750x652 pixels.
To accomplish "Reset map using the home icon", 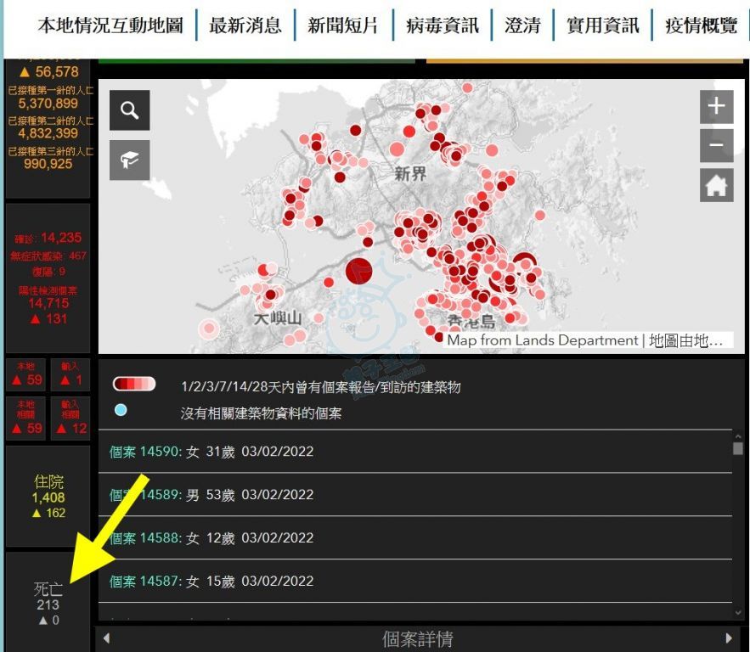I will pos(716,185).
